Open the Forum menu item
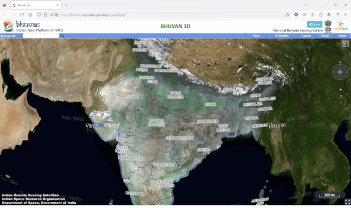The width and height of the screenshot is (351, 208). [x=325, y=35]
